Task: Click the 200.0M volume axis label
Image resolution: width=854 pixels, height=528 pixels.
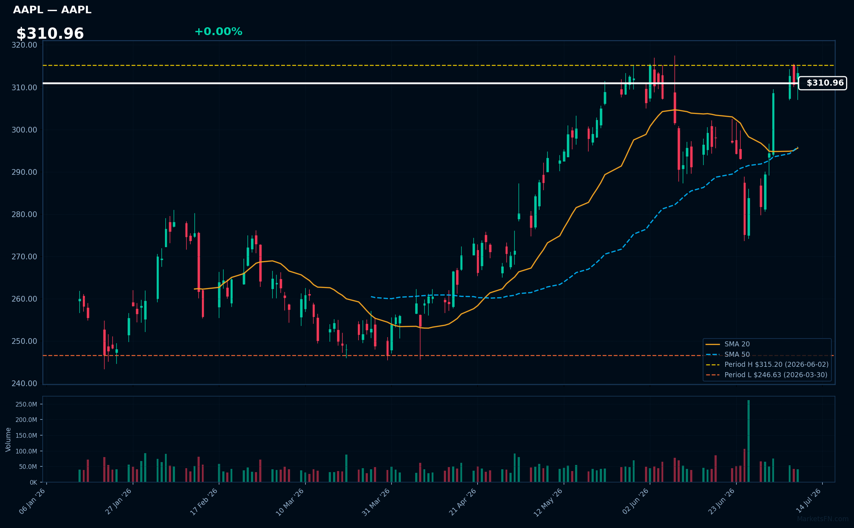Action: 26,420
